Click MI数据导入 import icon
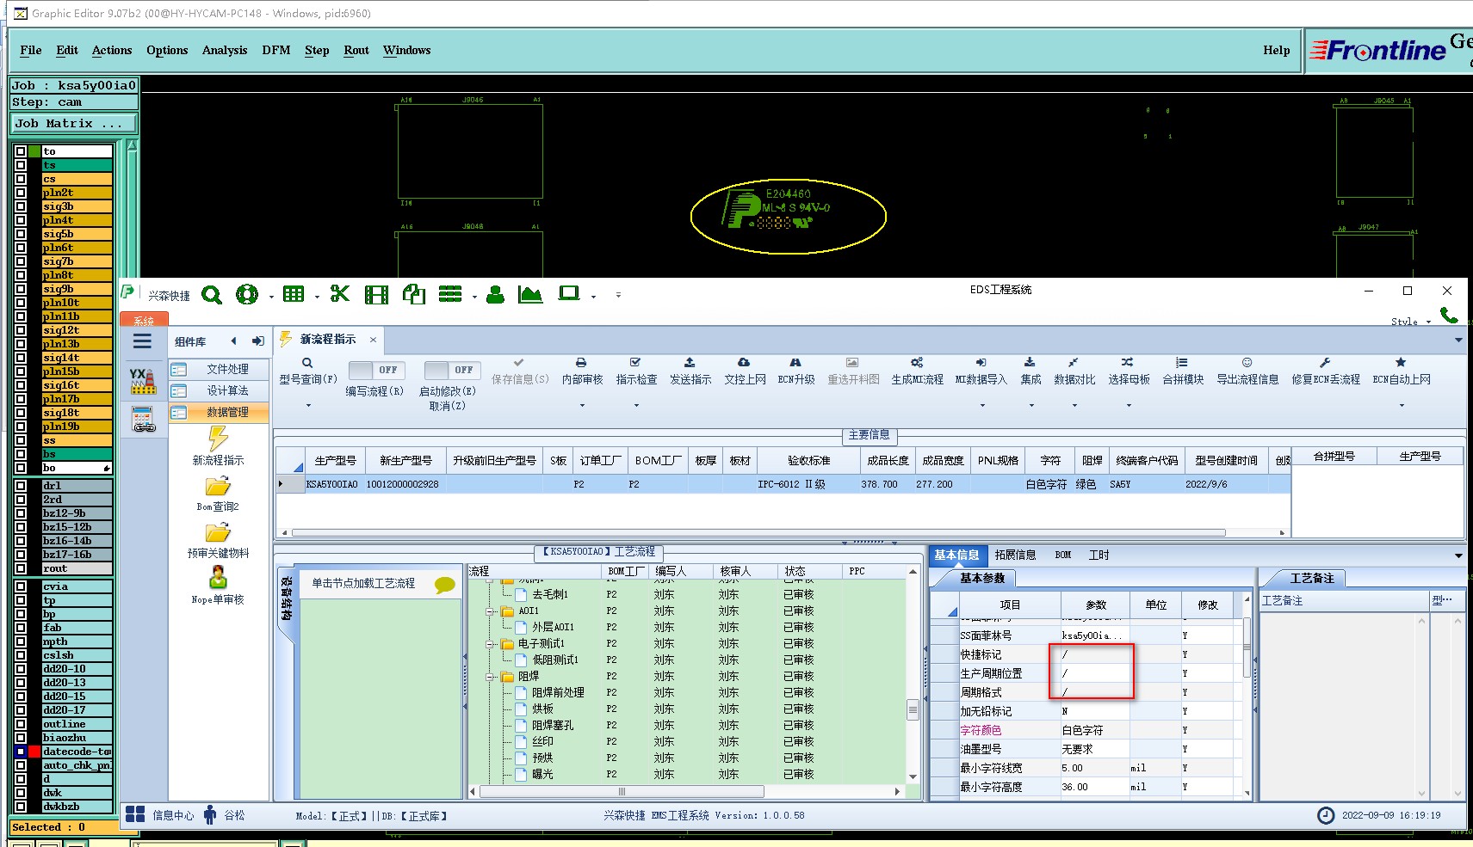 pos(981,363)
